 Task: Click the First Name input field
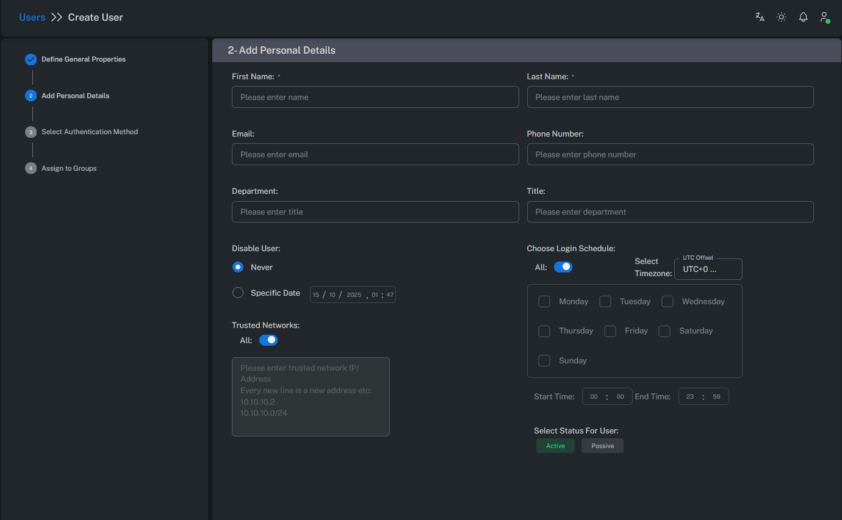375,97
